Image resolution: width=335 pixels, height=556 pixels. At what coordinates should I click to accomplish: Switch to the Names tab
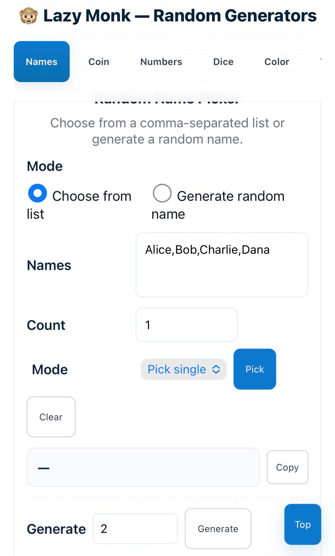[42, 62]
